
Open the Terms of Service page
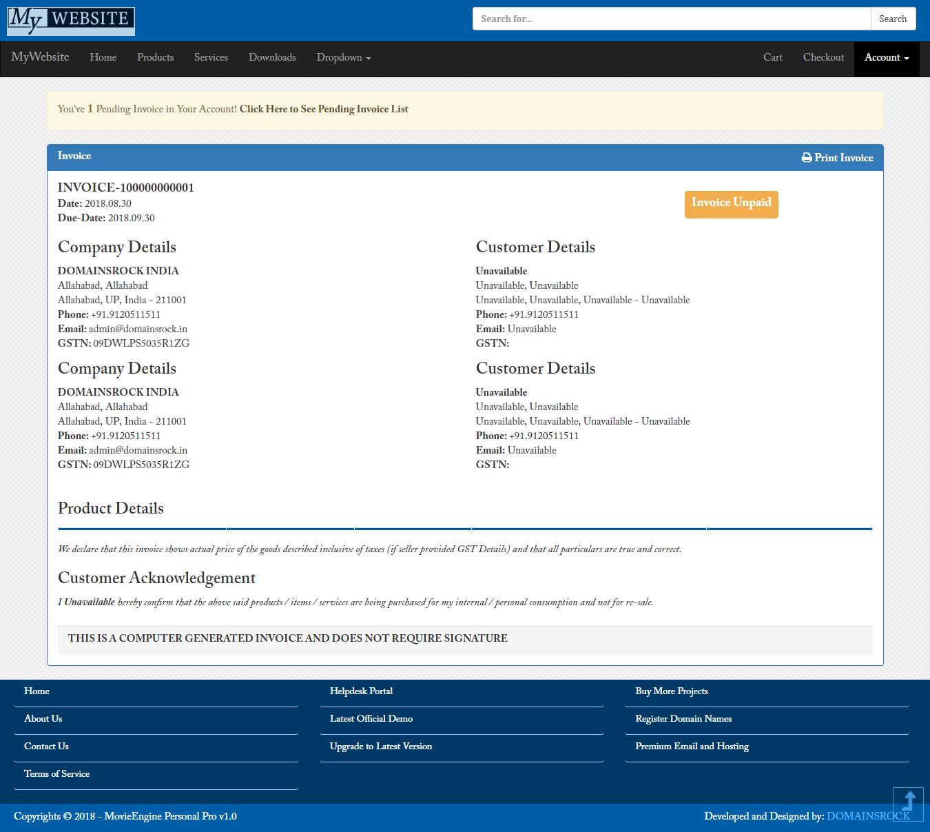[x=56, y=773]
